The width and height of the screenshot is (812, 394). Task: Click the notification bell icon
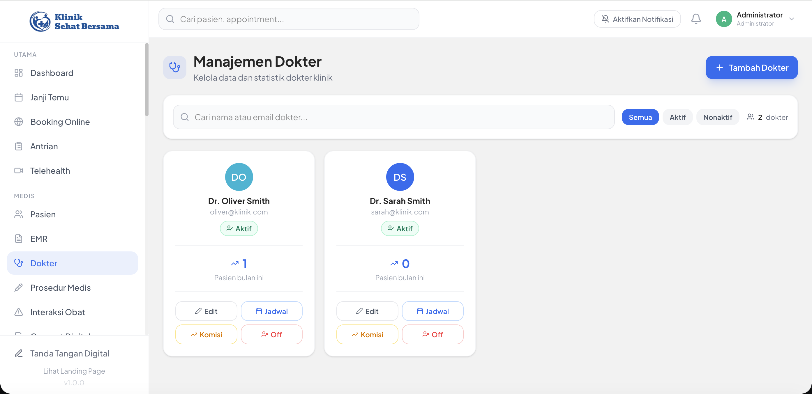(x=696, y=19)
